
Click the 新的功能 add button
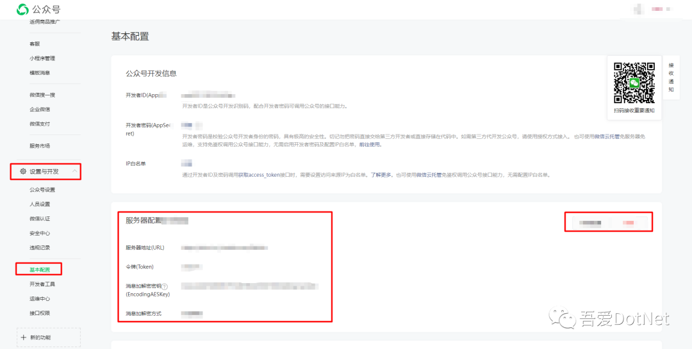(x=49, y=337)
